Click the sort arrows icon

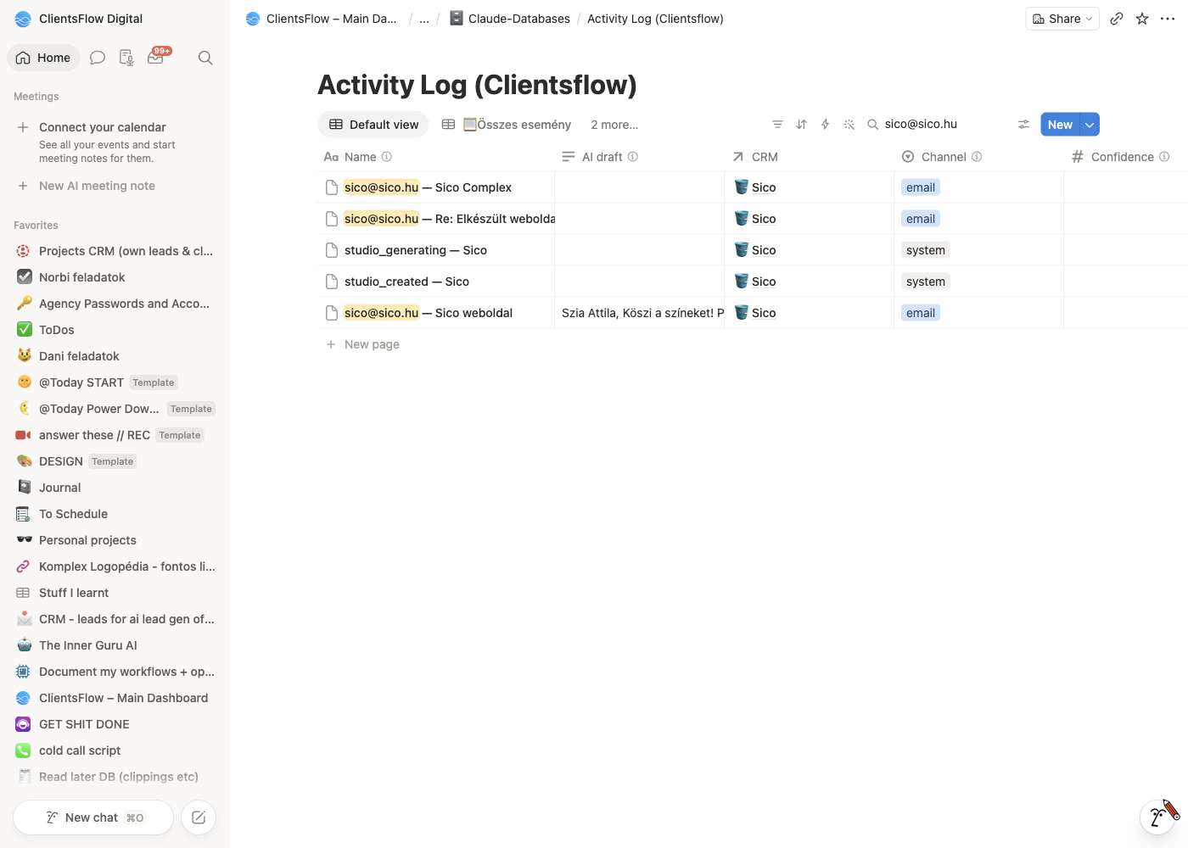tap(801, 125)
